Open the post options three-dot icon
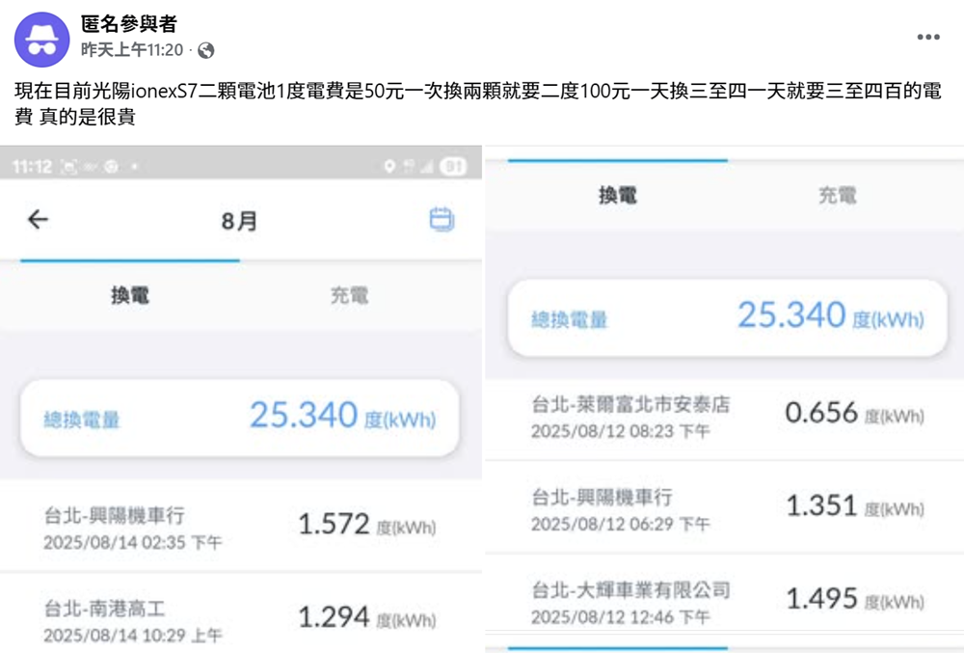964x653 pixels. (928, 37)
